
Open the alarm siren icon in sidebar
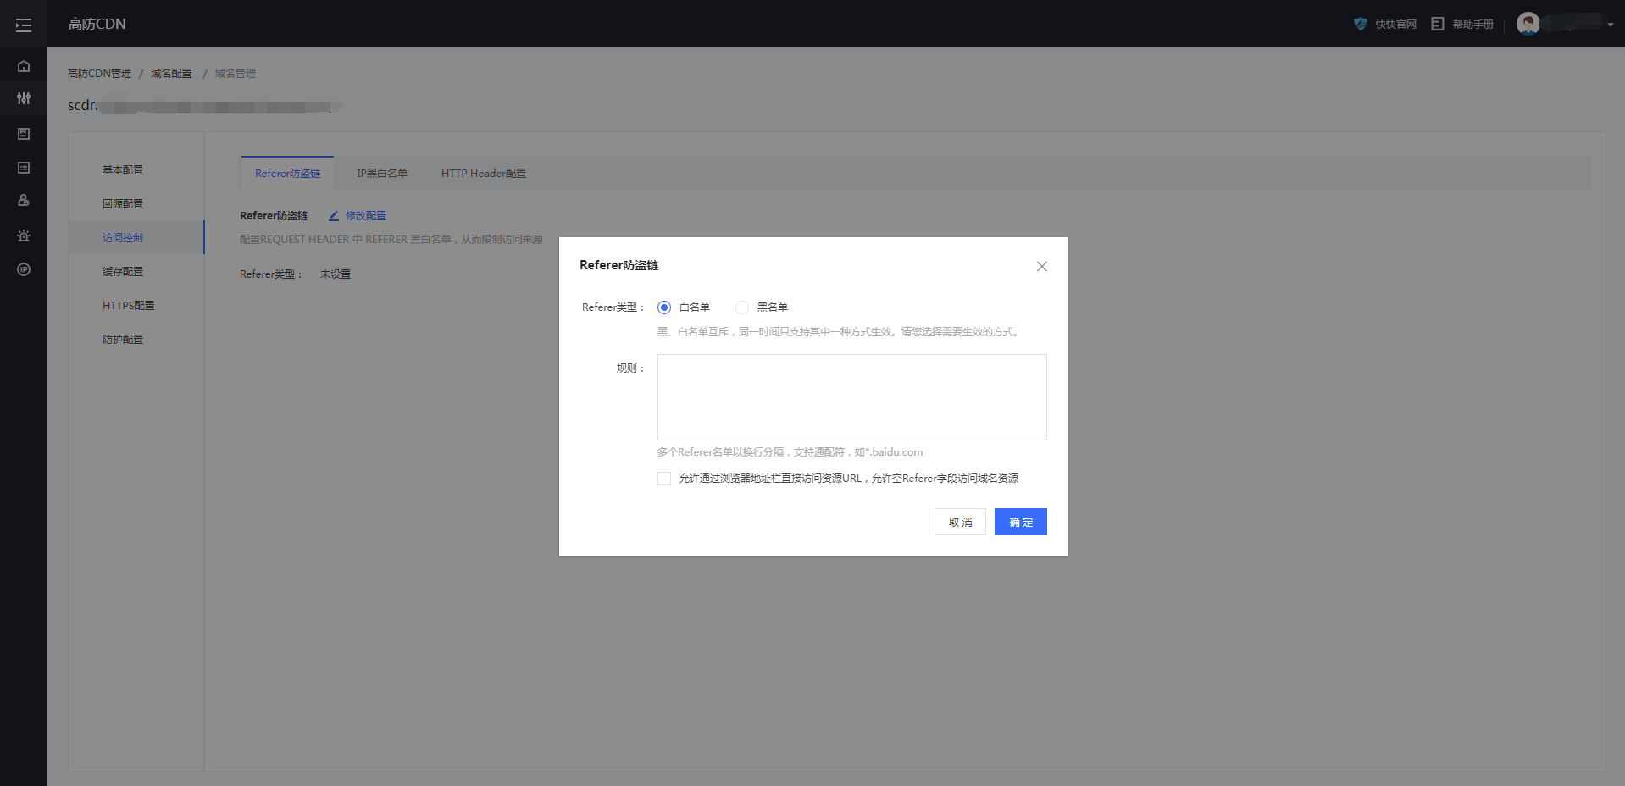(24, 235)
